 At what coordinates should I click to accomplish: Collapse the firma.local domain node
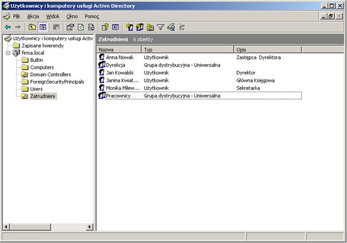8,53
